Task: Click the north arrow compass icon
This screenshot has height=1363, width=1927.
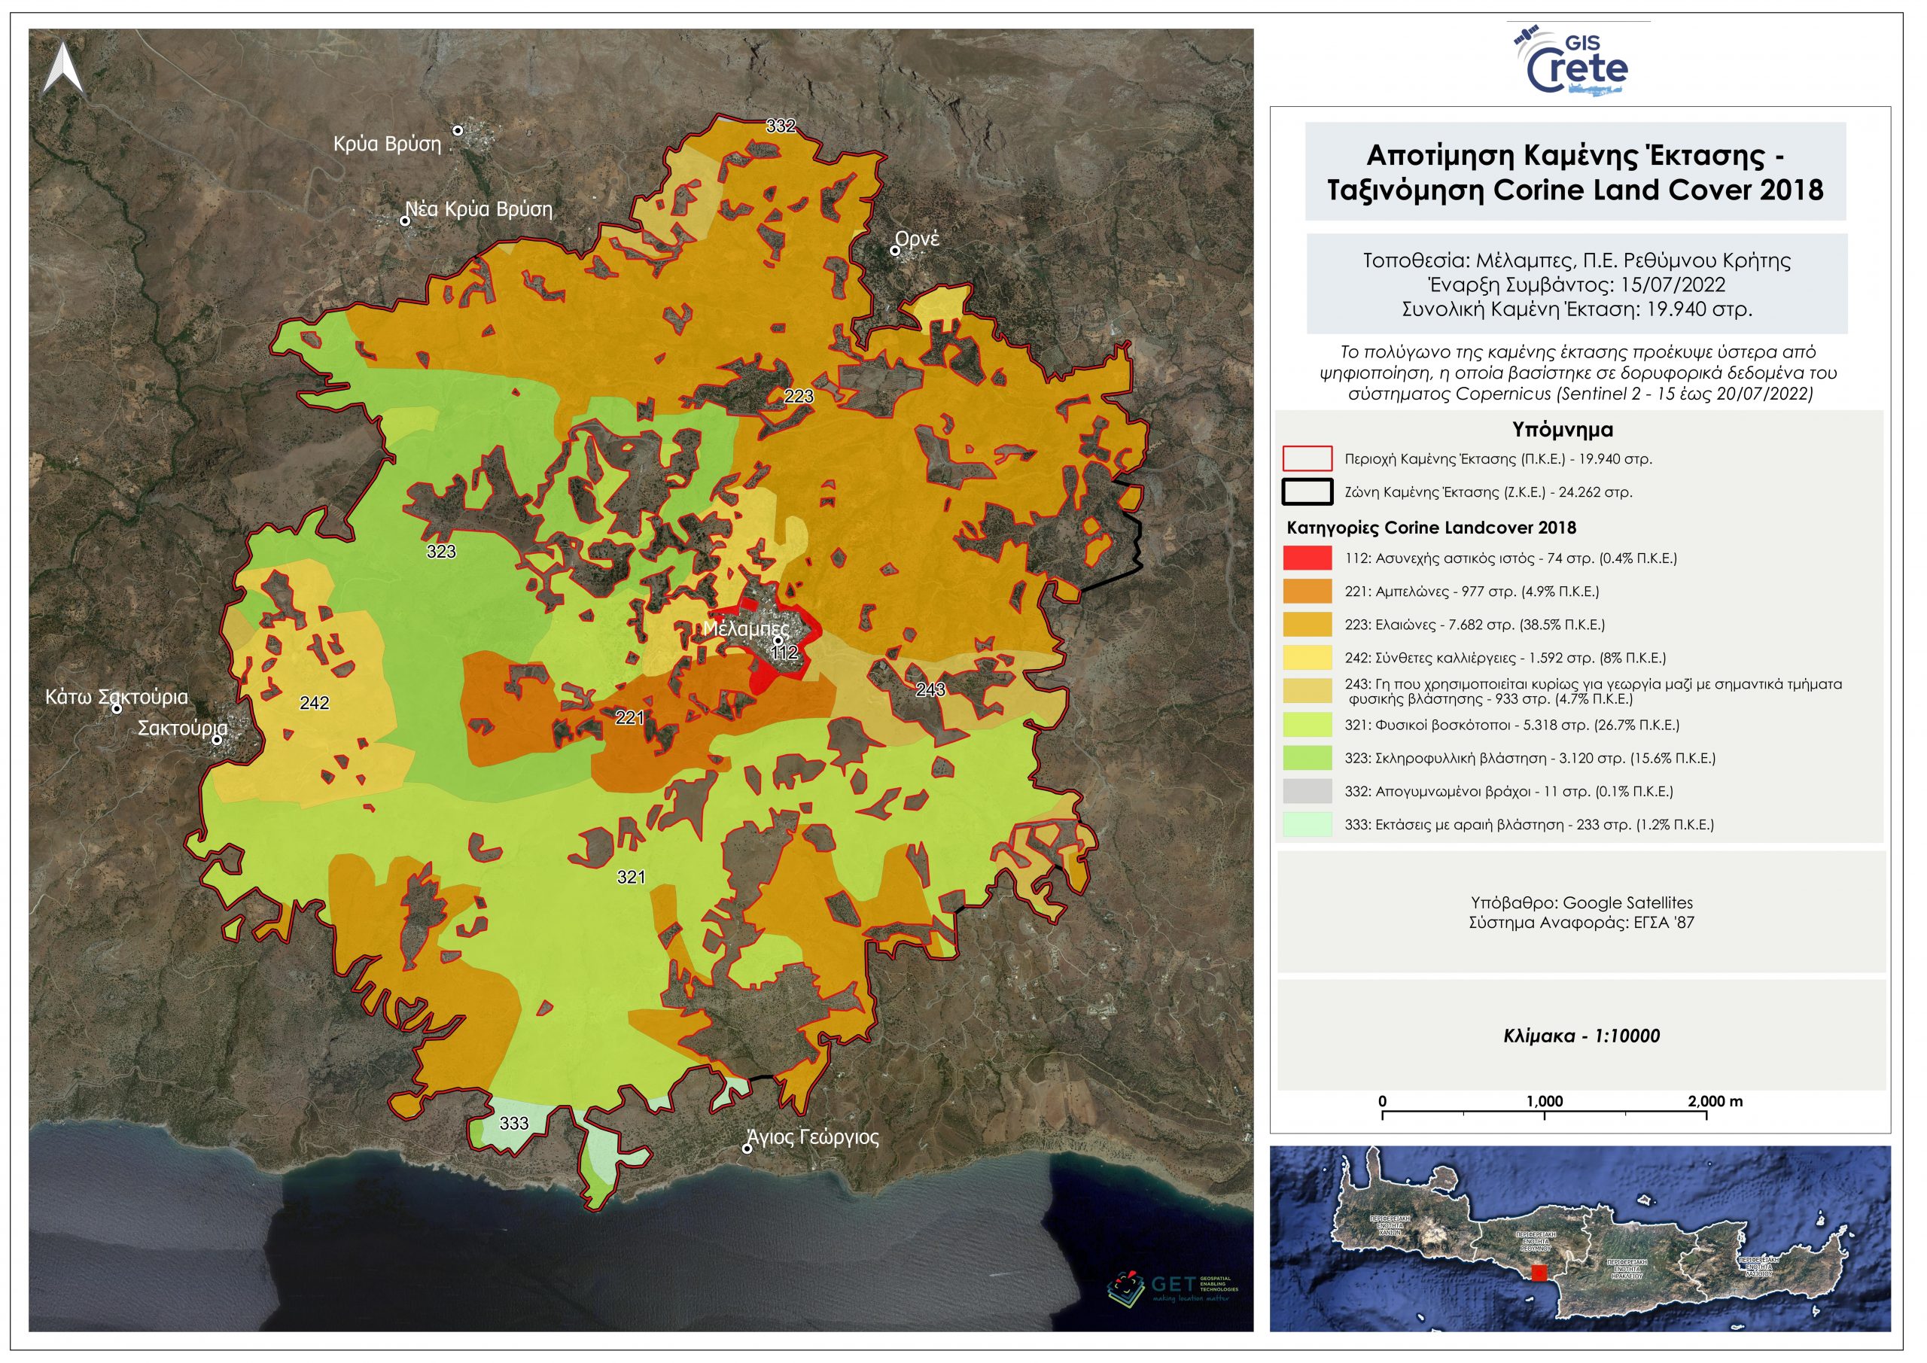Action: (x=63, y=68)
